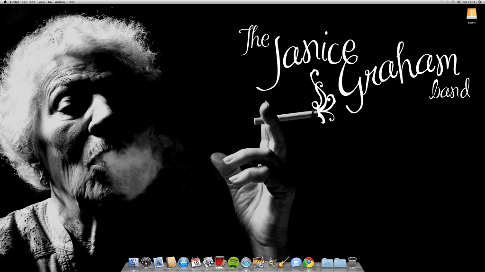Click Spotlight search in the menu bar

(480, 2)
